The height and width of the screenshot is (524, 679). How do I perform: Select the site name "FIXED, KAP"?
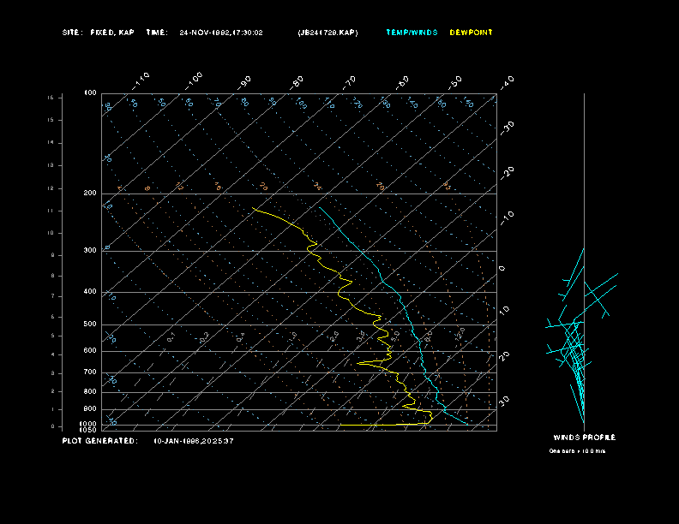click(112, 33)
